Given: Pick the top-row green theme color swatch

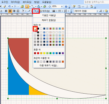Looking at the screenshot, I should click(x=54, y=29).
